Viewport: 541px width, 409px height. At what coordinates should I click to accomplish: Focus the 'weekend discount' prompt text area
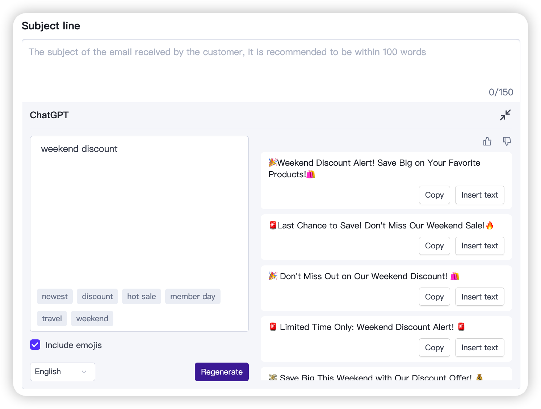point(139,210)
